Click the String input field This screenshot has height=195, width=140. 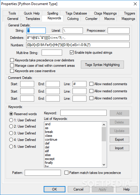(x=36, y=31)
